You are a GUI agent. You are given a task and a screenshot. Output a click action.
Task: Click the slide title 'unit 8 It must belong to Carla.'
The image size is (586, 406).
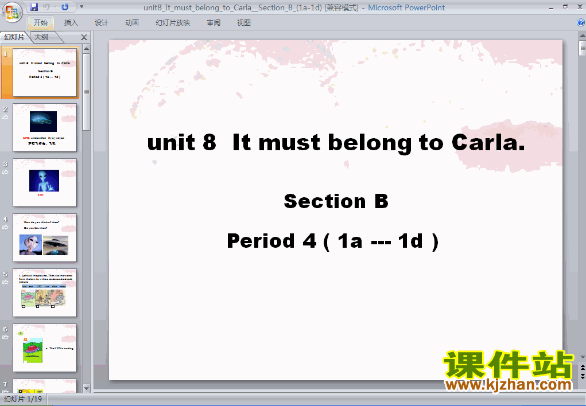[x=336, y=143]
